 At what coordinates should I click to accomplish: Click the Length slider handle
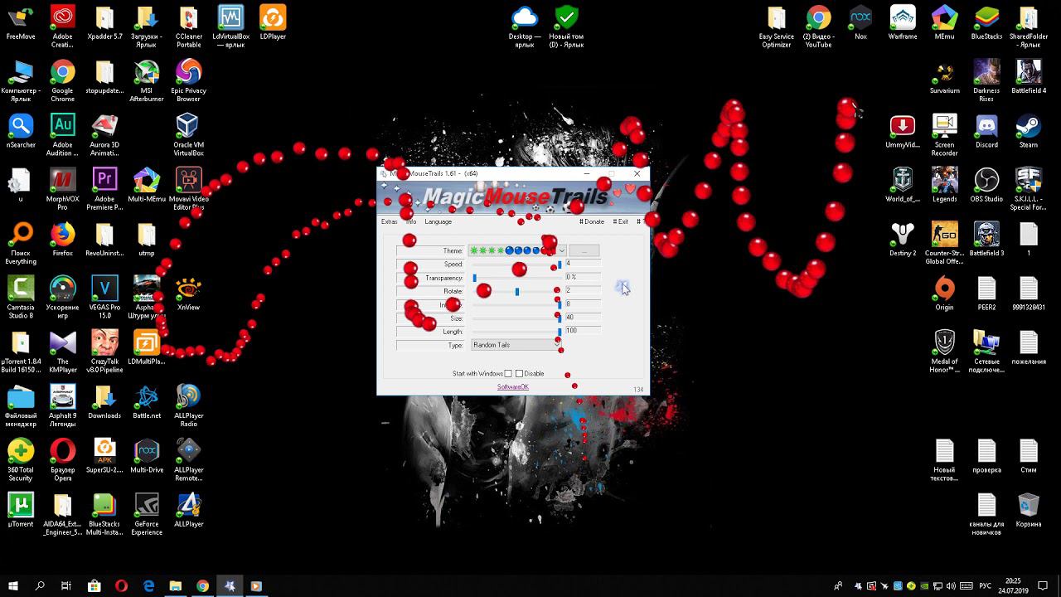coord(560,332)
